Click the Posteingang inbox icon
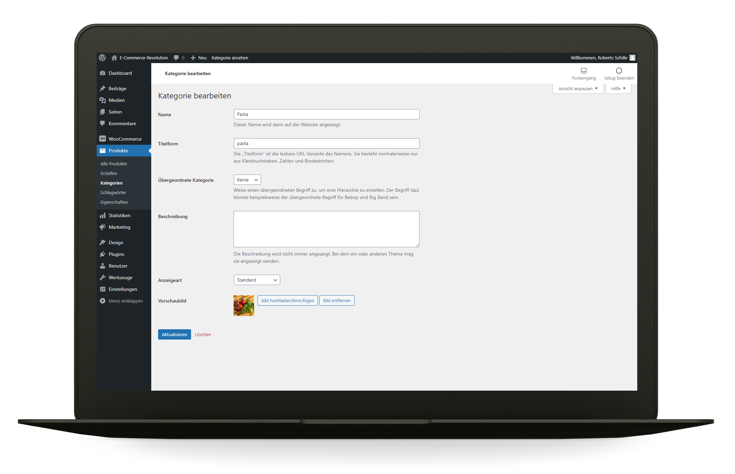Viewport: 735px width, 474px height. click(583, 71)
